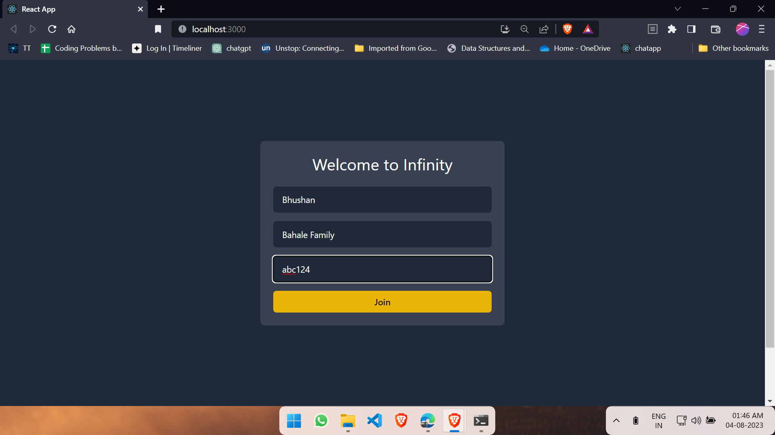Screen dimensions: 775x435
Task: Click the install site icon in address bar
Action: click(505, 29)
